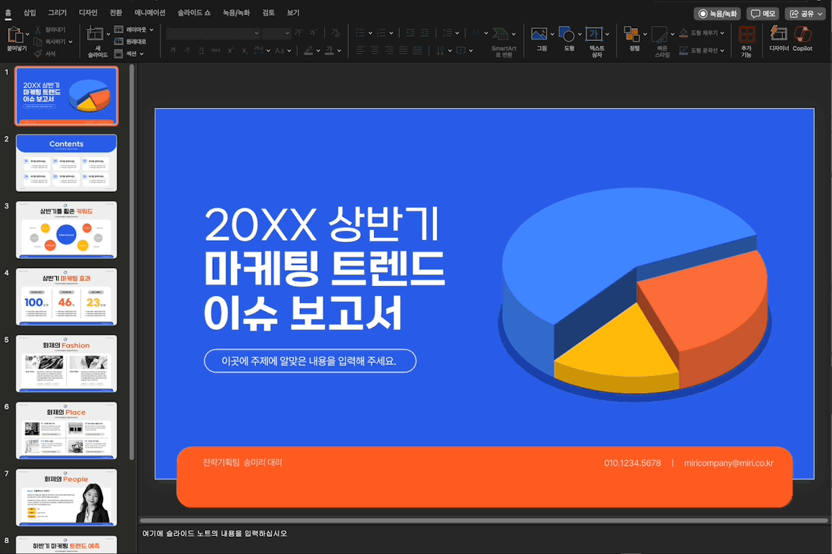Expand the line spacing dropdown
832x554 pixels.
click(457, 33)
